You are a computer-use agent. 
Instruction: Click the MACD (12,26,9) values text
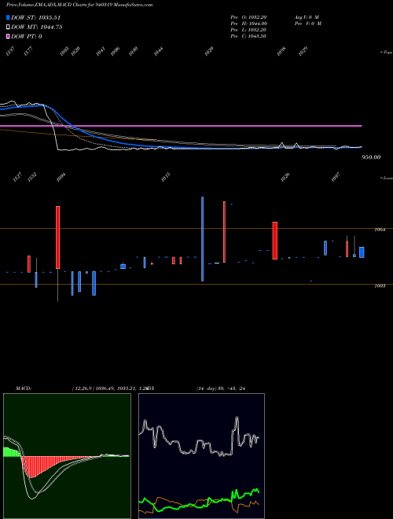pos(109,388)
